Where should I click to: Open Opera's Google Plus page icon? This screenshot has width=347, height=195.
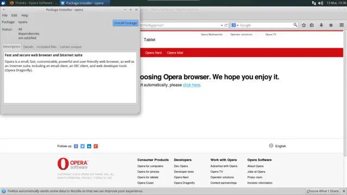click(96, 146)
